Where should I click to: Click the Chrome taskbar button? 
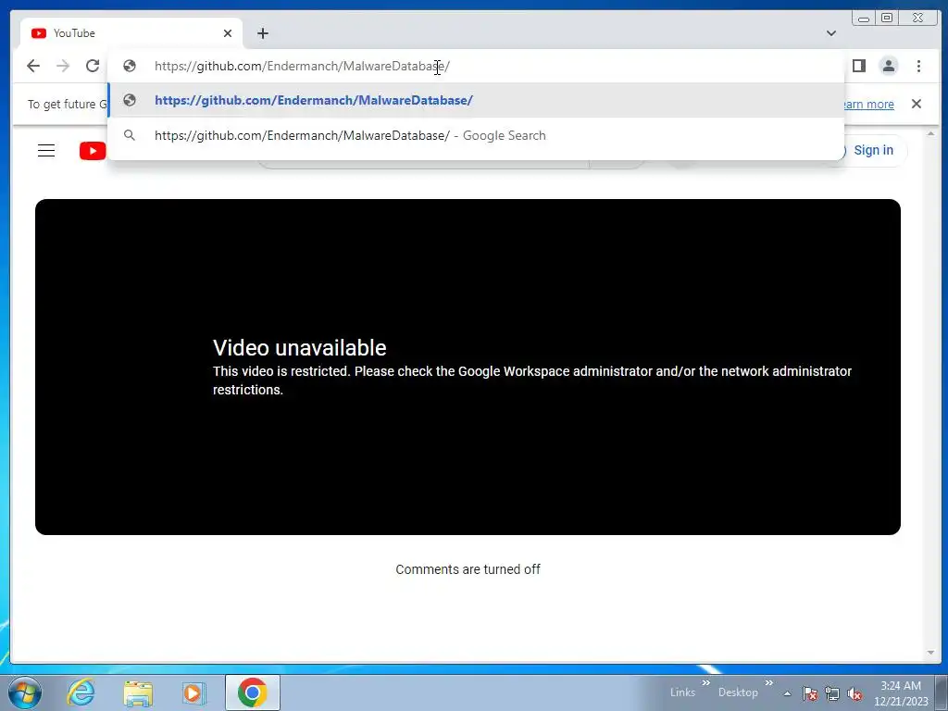(x=252, y=692)
